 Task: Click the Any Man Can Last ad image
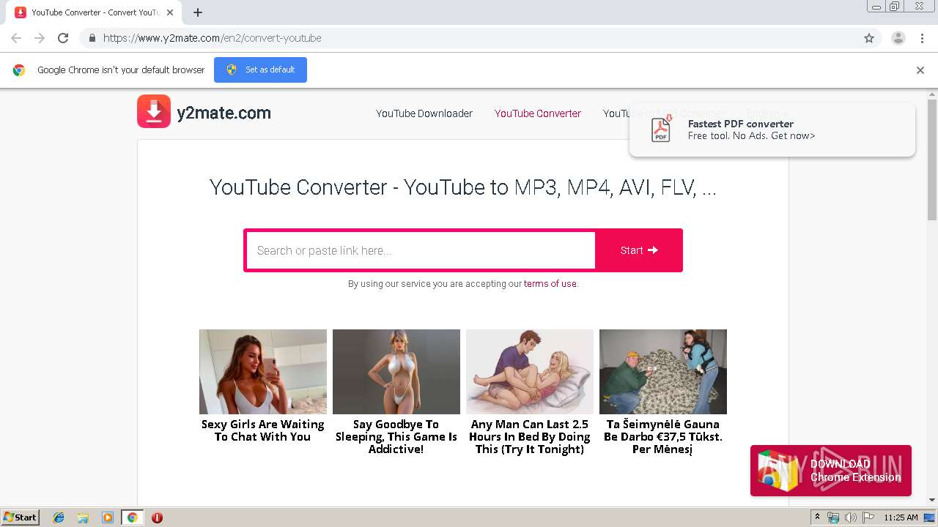[x=530, y=372]
